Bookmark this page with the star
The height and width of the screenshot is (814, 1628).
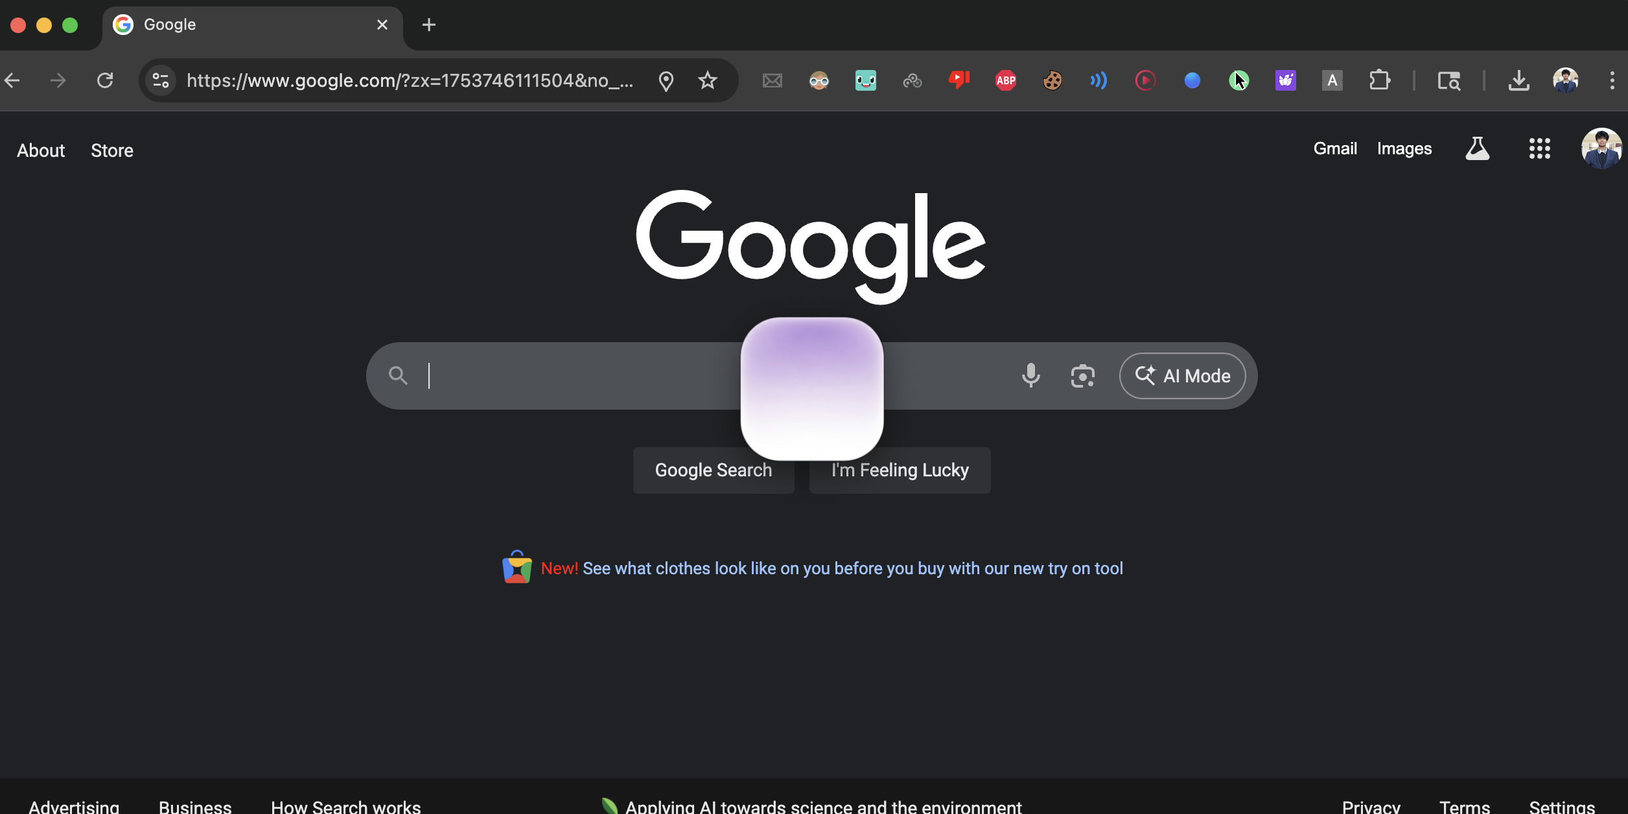pyautogui.click(x=707, y=80)
